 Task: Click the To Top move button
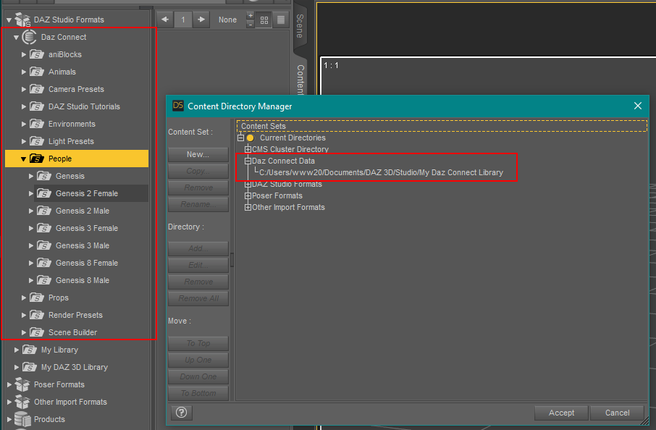[198, 343]
